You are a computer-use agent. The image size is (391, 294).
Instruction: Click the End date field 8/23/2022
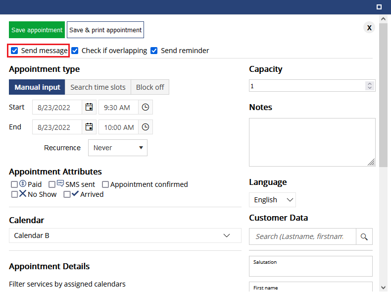click(x=57, y=127)
